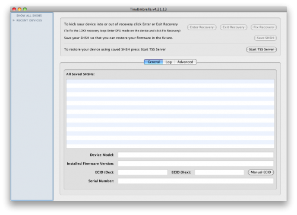297x215 pixels.
Task: Click into the ECID (Hex) field
Action: (x=219, y=172)
